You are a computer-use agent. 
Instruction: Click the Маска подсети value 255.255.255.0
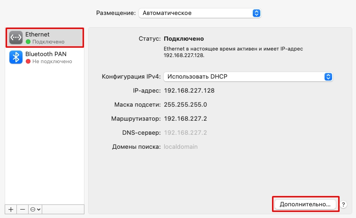(x=185, y=105)
